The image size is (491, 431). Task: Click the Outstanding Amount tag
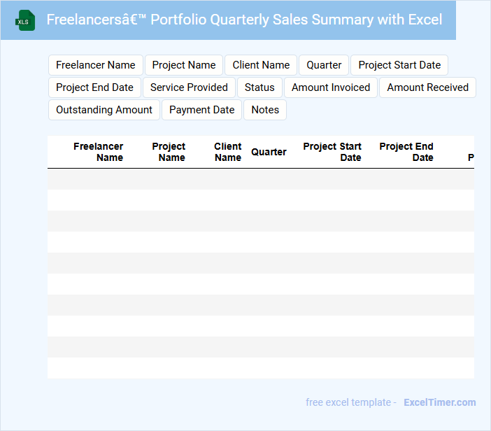tap(104, 110)
